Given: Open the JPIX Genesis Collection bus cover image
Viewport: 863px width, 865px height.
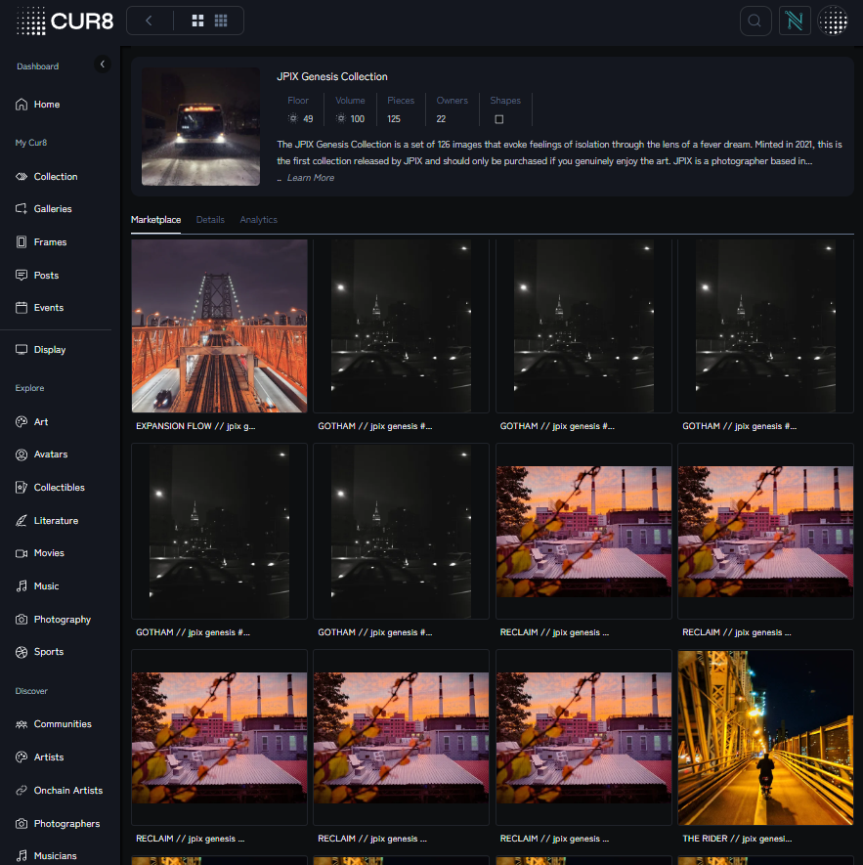Looking at the screenshot, I should 201,126.
